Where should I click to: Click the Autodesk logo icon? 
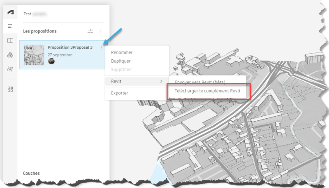pos(10,12)
